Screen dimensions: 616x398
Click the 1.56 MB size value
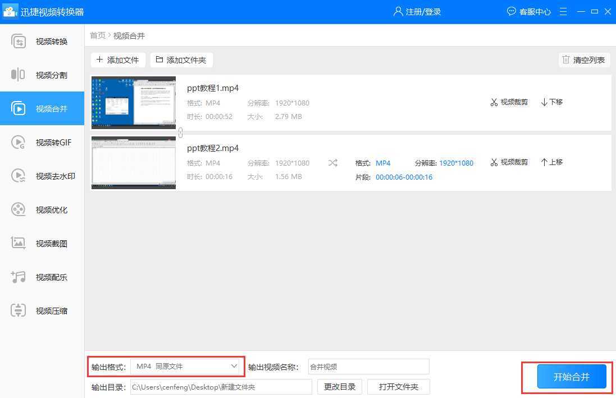point(289,177)
